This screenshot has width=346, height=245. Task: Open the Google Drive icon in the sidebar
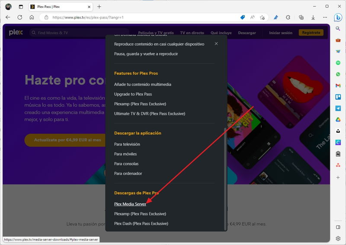338,120
